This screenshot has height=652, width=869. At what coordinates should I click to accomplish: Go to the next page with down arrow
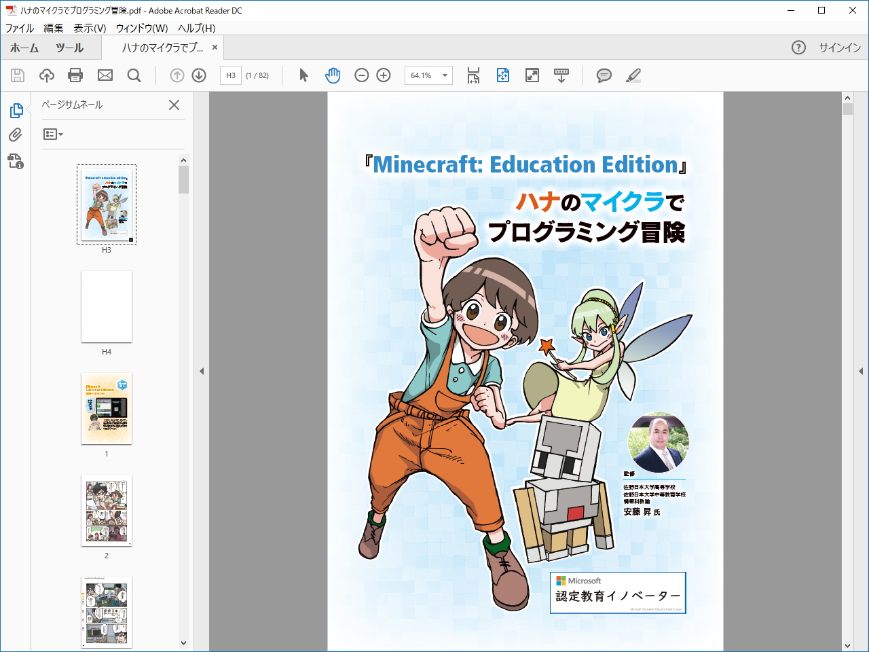pyautogui.click(x=198, y=75)
